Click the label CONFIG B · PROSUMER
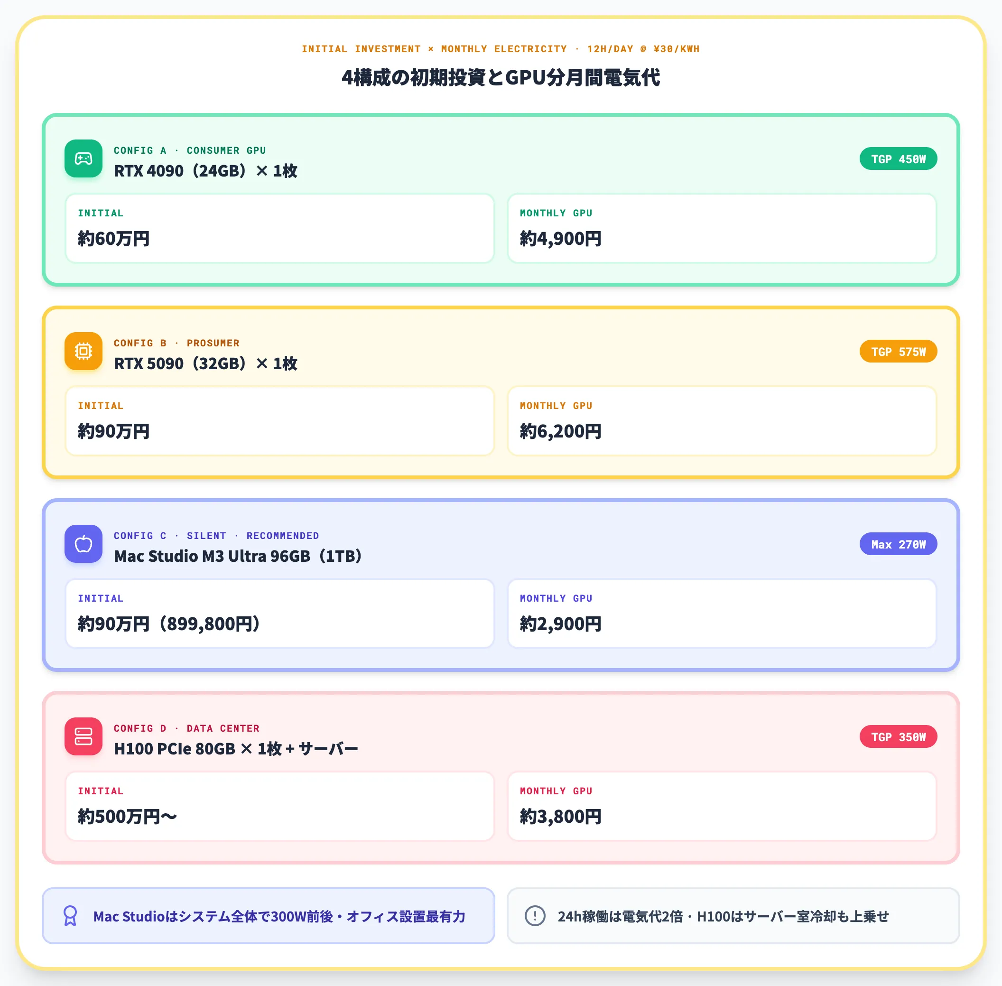This screenshot has width=1002, height=986. pyautogui.click(x=176, y=344)
